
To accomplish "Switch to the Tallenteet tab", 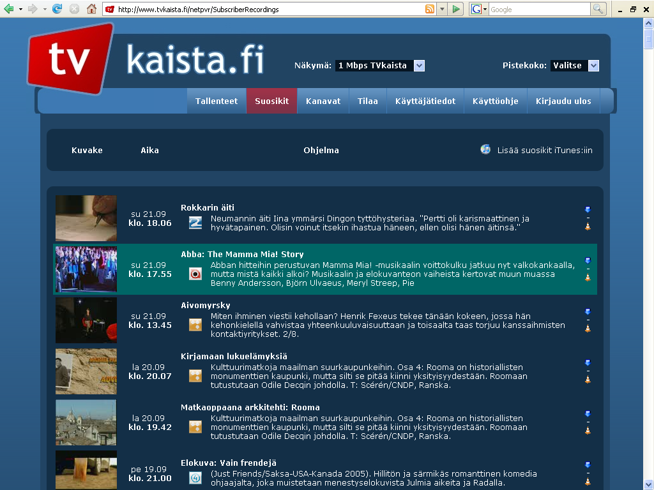I will (216, 101).
